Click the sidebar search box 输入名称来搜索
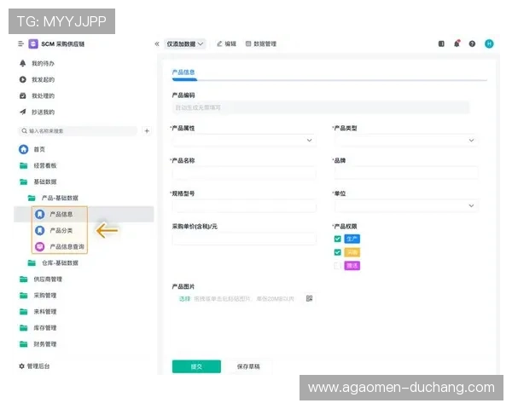Screen dimensions: 512x409 pos(78,130)
